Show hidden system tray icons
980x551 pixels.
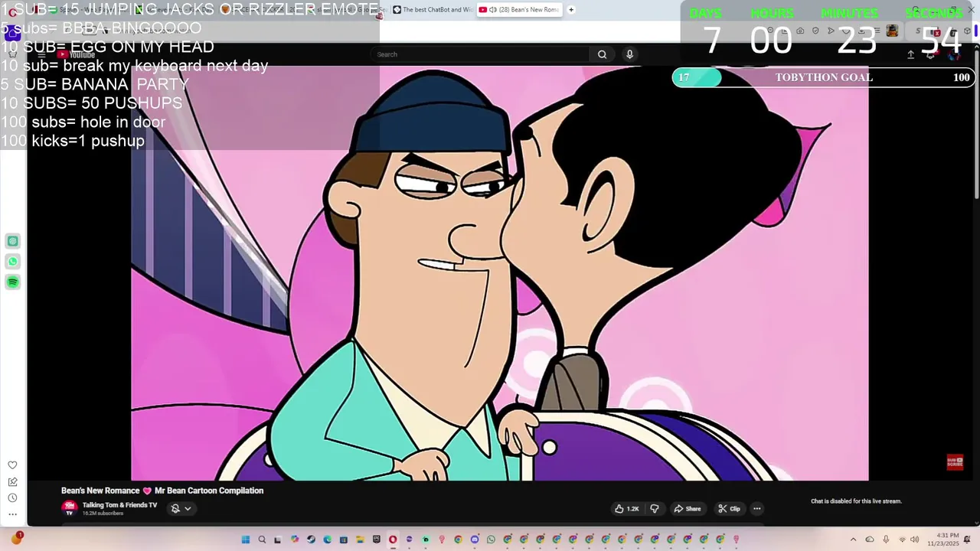tap(853, 540)
